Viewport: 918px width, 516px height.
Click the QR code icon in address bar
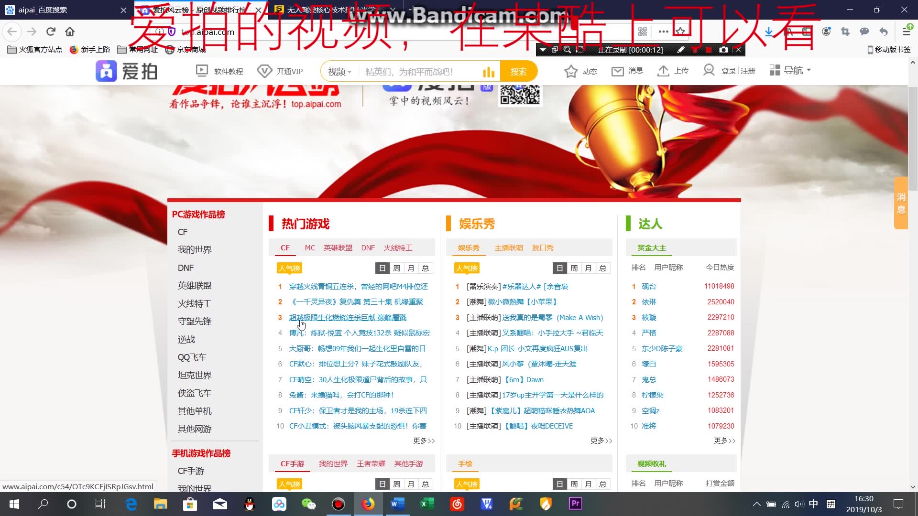coord(643,32)
